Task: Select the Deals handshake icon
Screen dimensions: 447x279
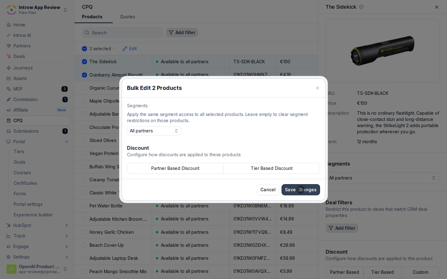Action: point(9,56)
